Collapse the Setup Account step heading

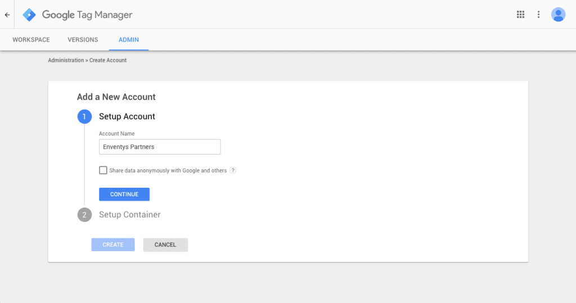pyautogui.click(x=127, y=117)
